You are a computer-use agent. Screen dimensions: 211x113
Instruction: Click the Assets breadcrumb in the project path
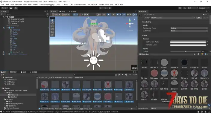(41, 77)
